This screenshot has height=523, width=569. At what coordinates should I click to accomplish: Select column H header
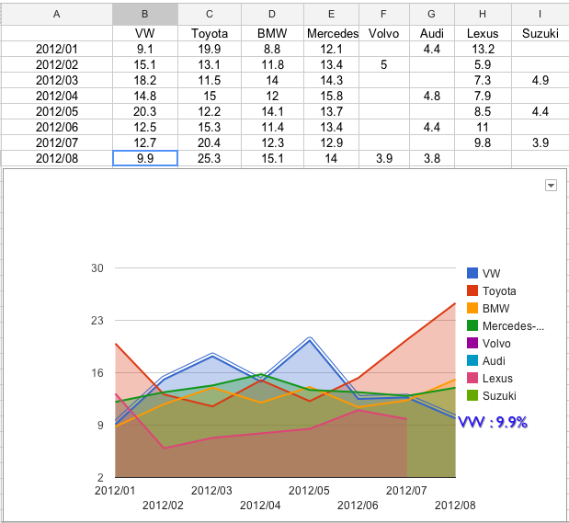(483, 14)
